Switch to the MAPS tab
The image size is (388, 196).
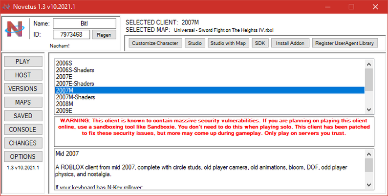click(23, 102)
